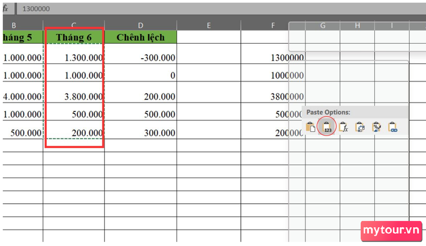Choose the Paste Link icon
Viewport: 426px width, 246px height.
click(393, 127)
